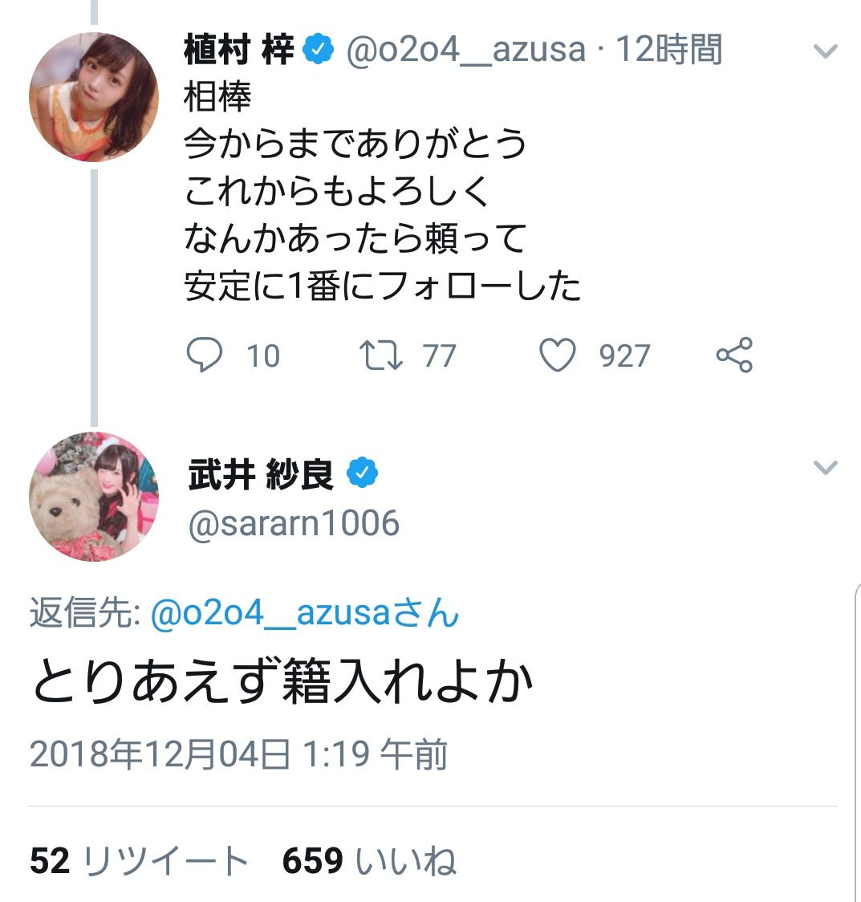Open the share icon on 植村 梓's tweet

click(734, 356)
